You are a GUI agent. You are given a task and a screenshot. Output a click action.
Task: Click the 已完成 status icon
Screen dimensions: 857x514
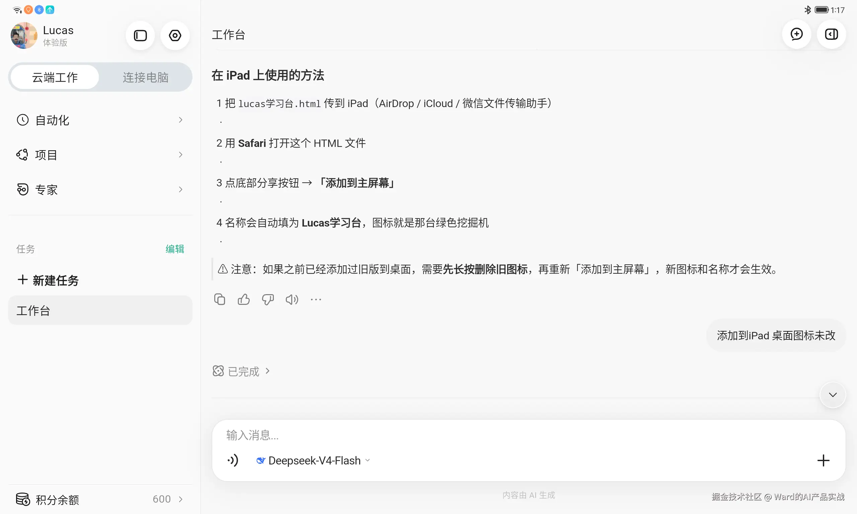point(218,371)
